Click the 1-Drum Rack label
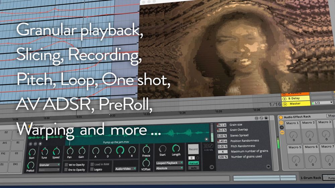Screen dimensions: 335x188 click(x=311, y=178)
